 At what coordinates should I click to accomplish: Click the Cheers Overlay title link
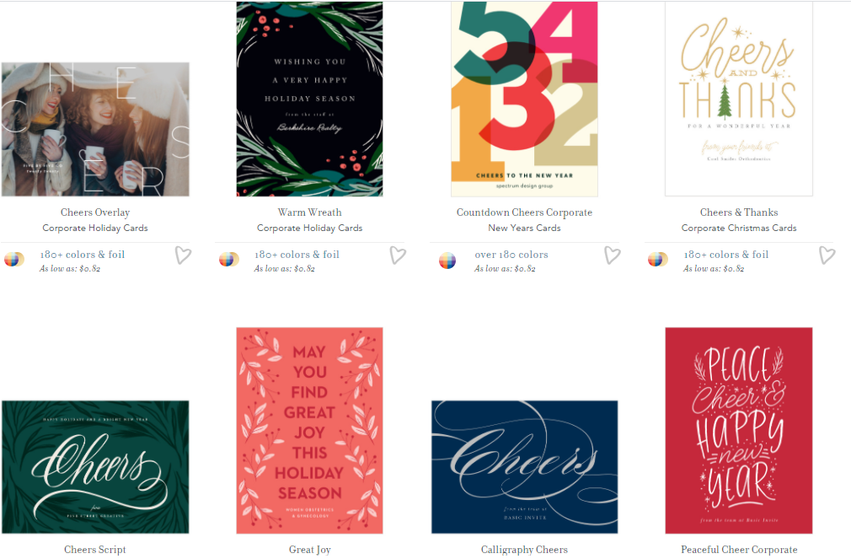click(x=95, y=212)
